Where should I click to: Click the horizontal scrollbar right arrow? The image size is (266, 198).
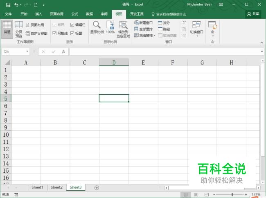point(258,188)
